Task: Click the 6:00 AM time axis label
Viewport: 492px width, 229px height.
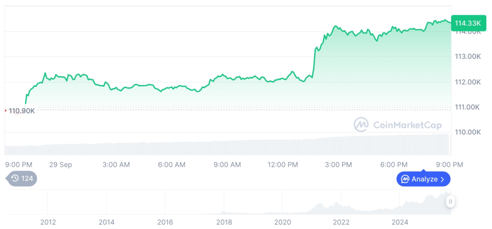Action: point(172,164)
